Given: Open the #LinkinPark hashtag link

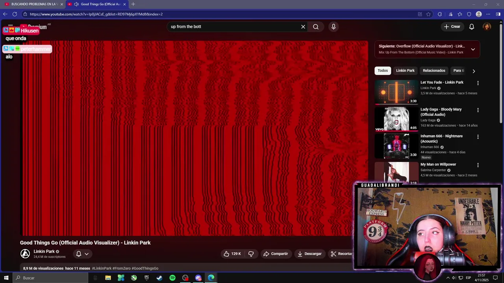Looking at the screenshot, I should click(x=102, y=268).
